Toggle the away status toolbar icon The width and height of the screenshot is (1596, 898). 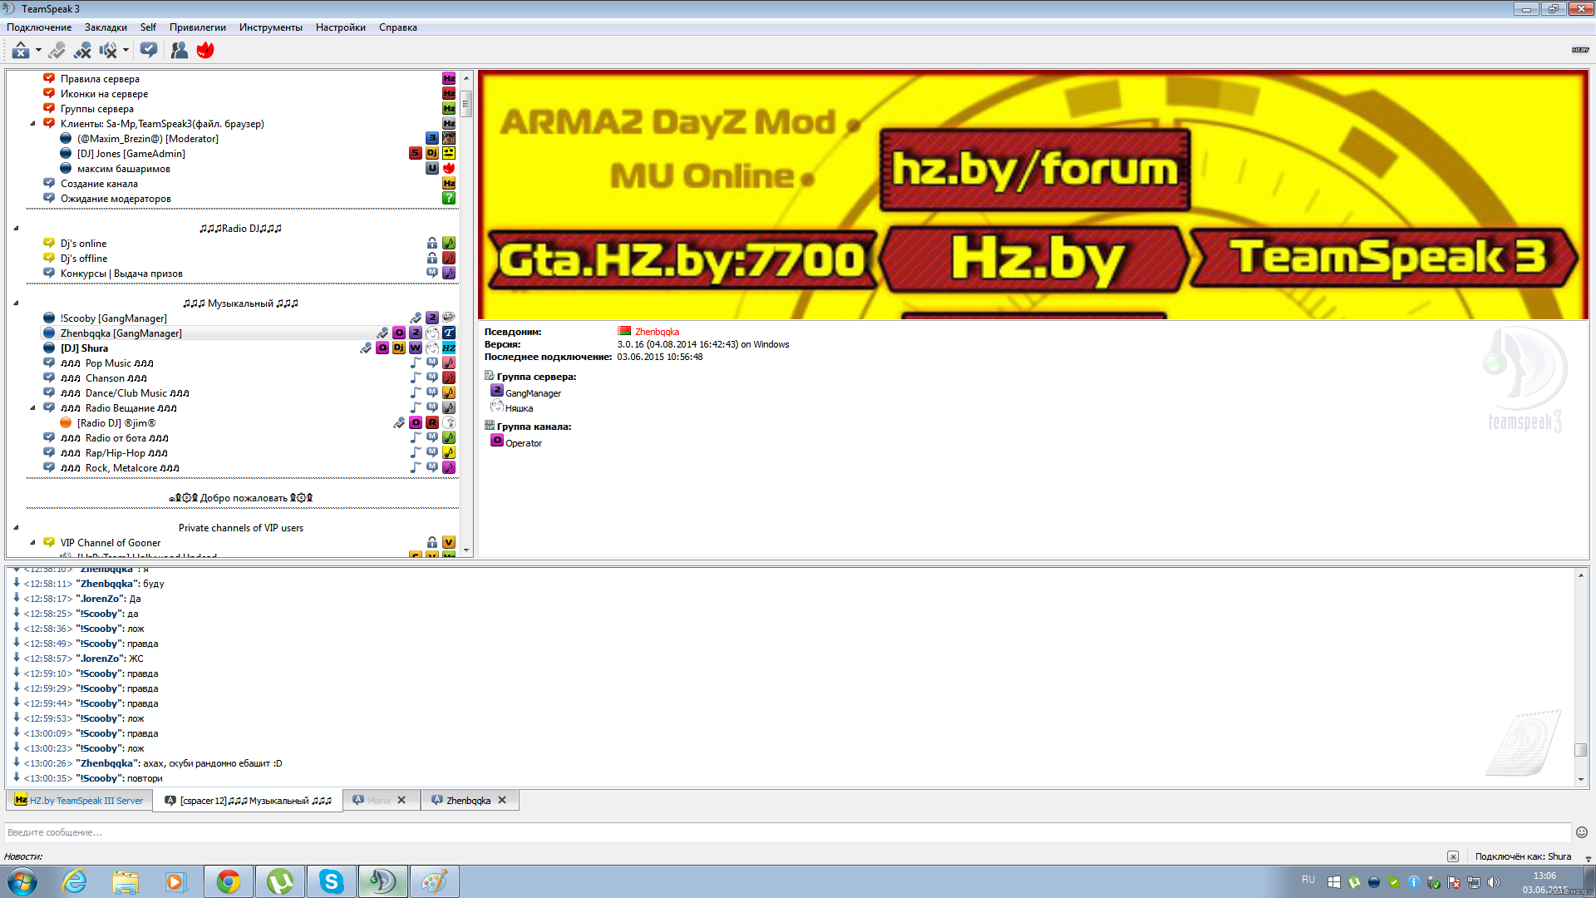pos(57,51)
